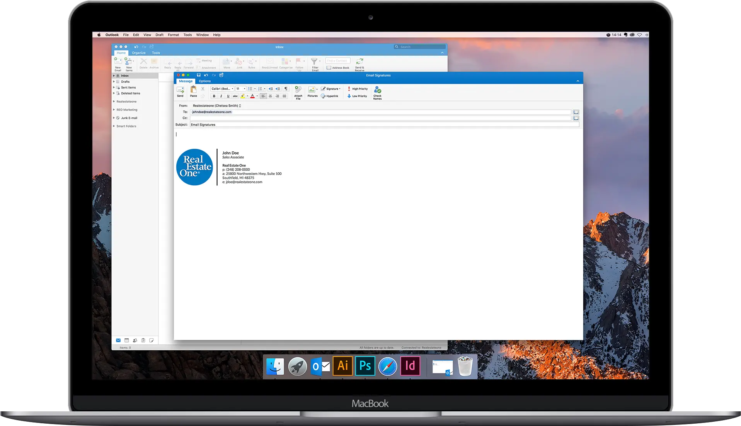Switch to Options tab in compose window
This screenshot has height=426, width=741.
(204, 81)
